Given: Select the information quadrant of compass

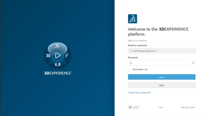Looking at the screenshot, I should coord(67,55).
